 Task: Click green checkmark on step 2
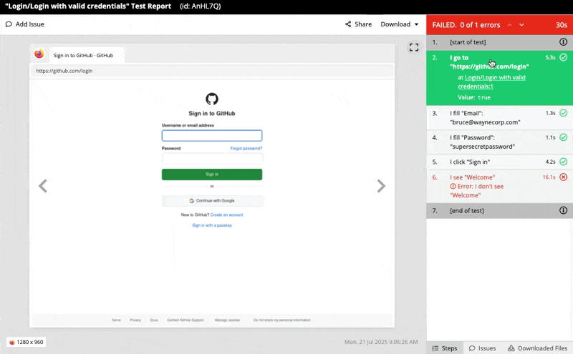tap(563, 57)
